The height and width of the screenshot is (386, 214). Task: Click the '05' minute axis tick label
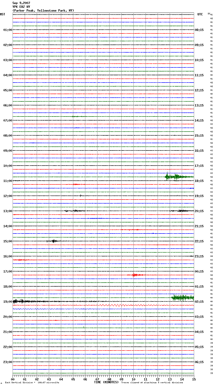coord(73,379)
